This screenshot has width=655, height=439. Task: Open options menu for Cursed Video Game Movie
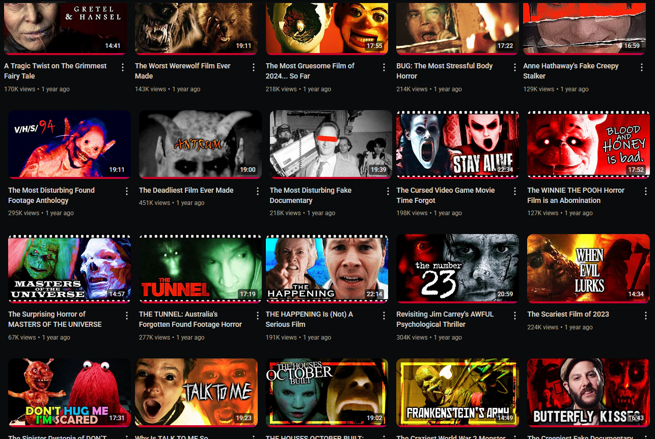coord(515,192)
